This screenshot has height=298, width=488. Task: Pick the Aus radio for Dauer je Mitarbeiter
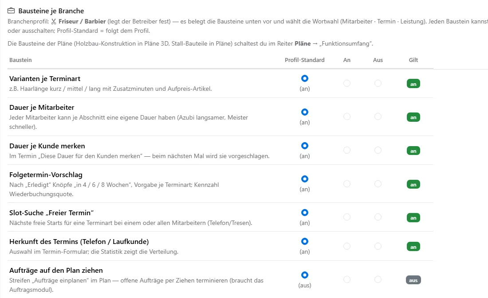pos(378,116)
